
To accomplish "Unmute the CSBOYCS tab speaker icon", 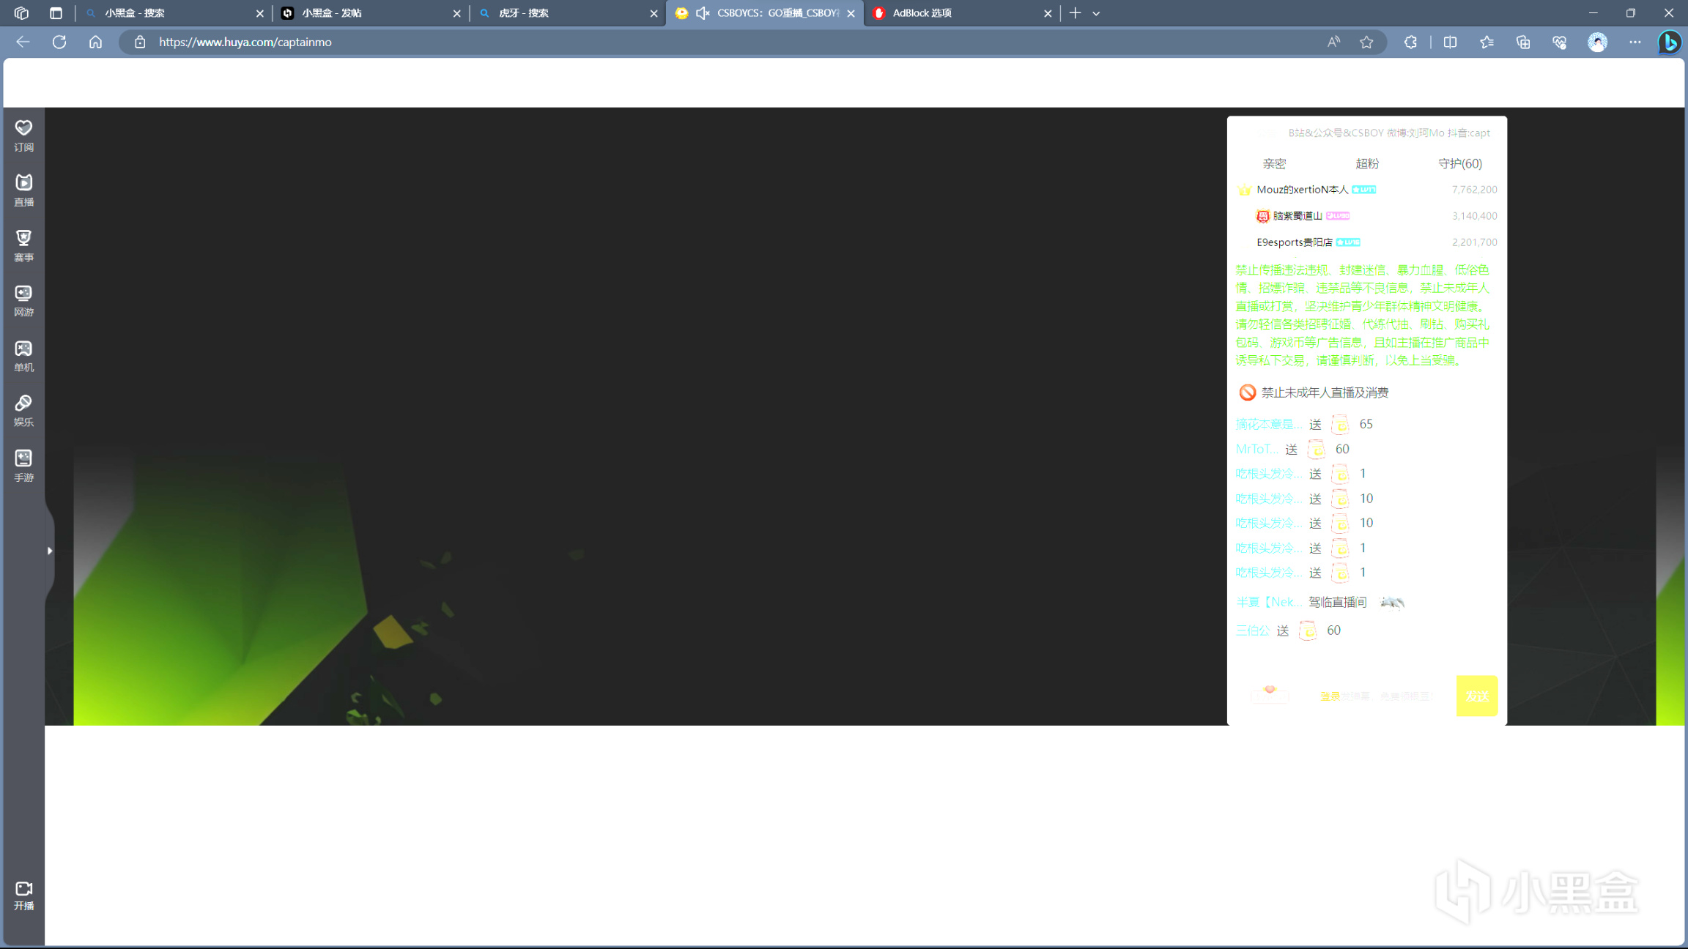I will pos(703,13).
